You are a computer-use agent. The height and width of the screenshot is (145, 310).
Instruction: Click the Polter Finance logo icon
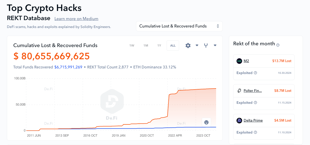[239, 91]
